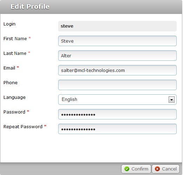Click the Cancel button label
The height and width of the screenshot is (175, 183).
click(x=169, y=169)
